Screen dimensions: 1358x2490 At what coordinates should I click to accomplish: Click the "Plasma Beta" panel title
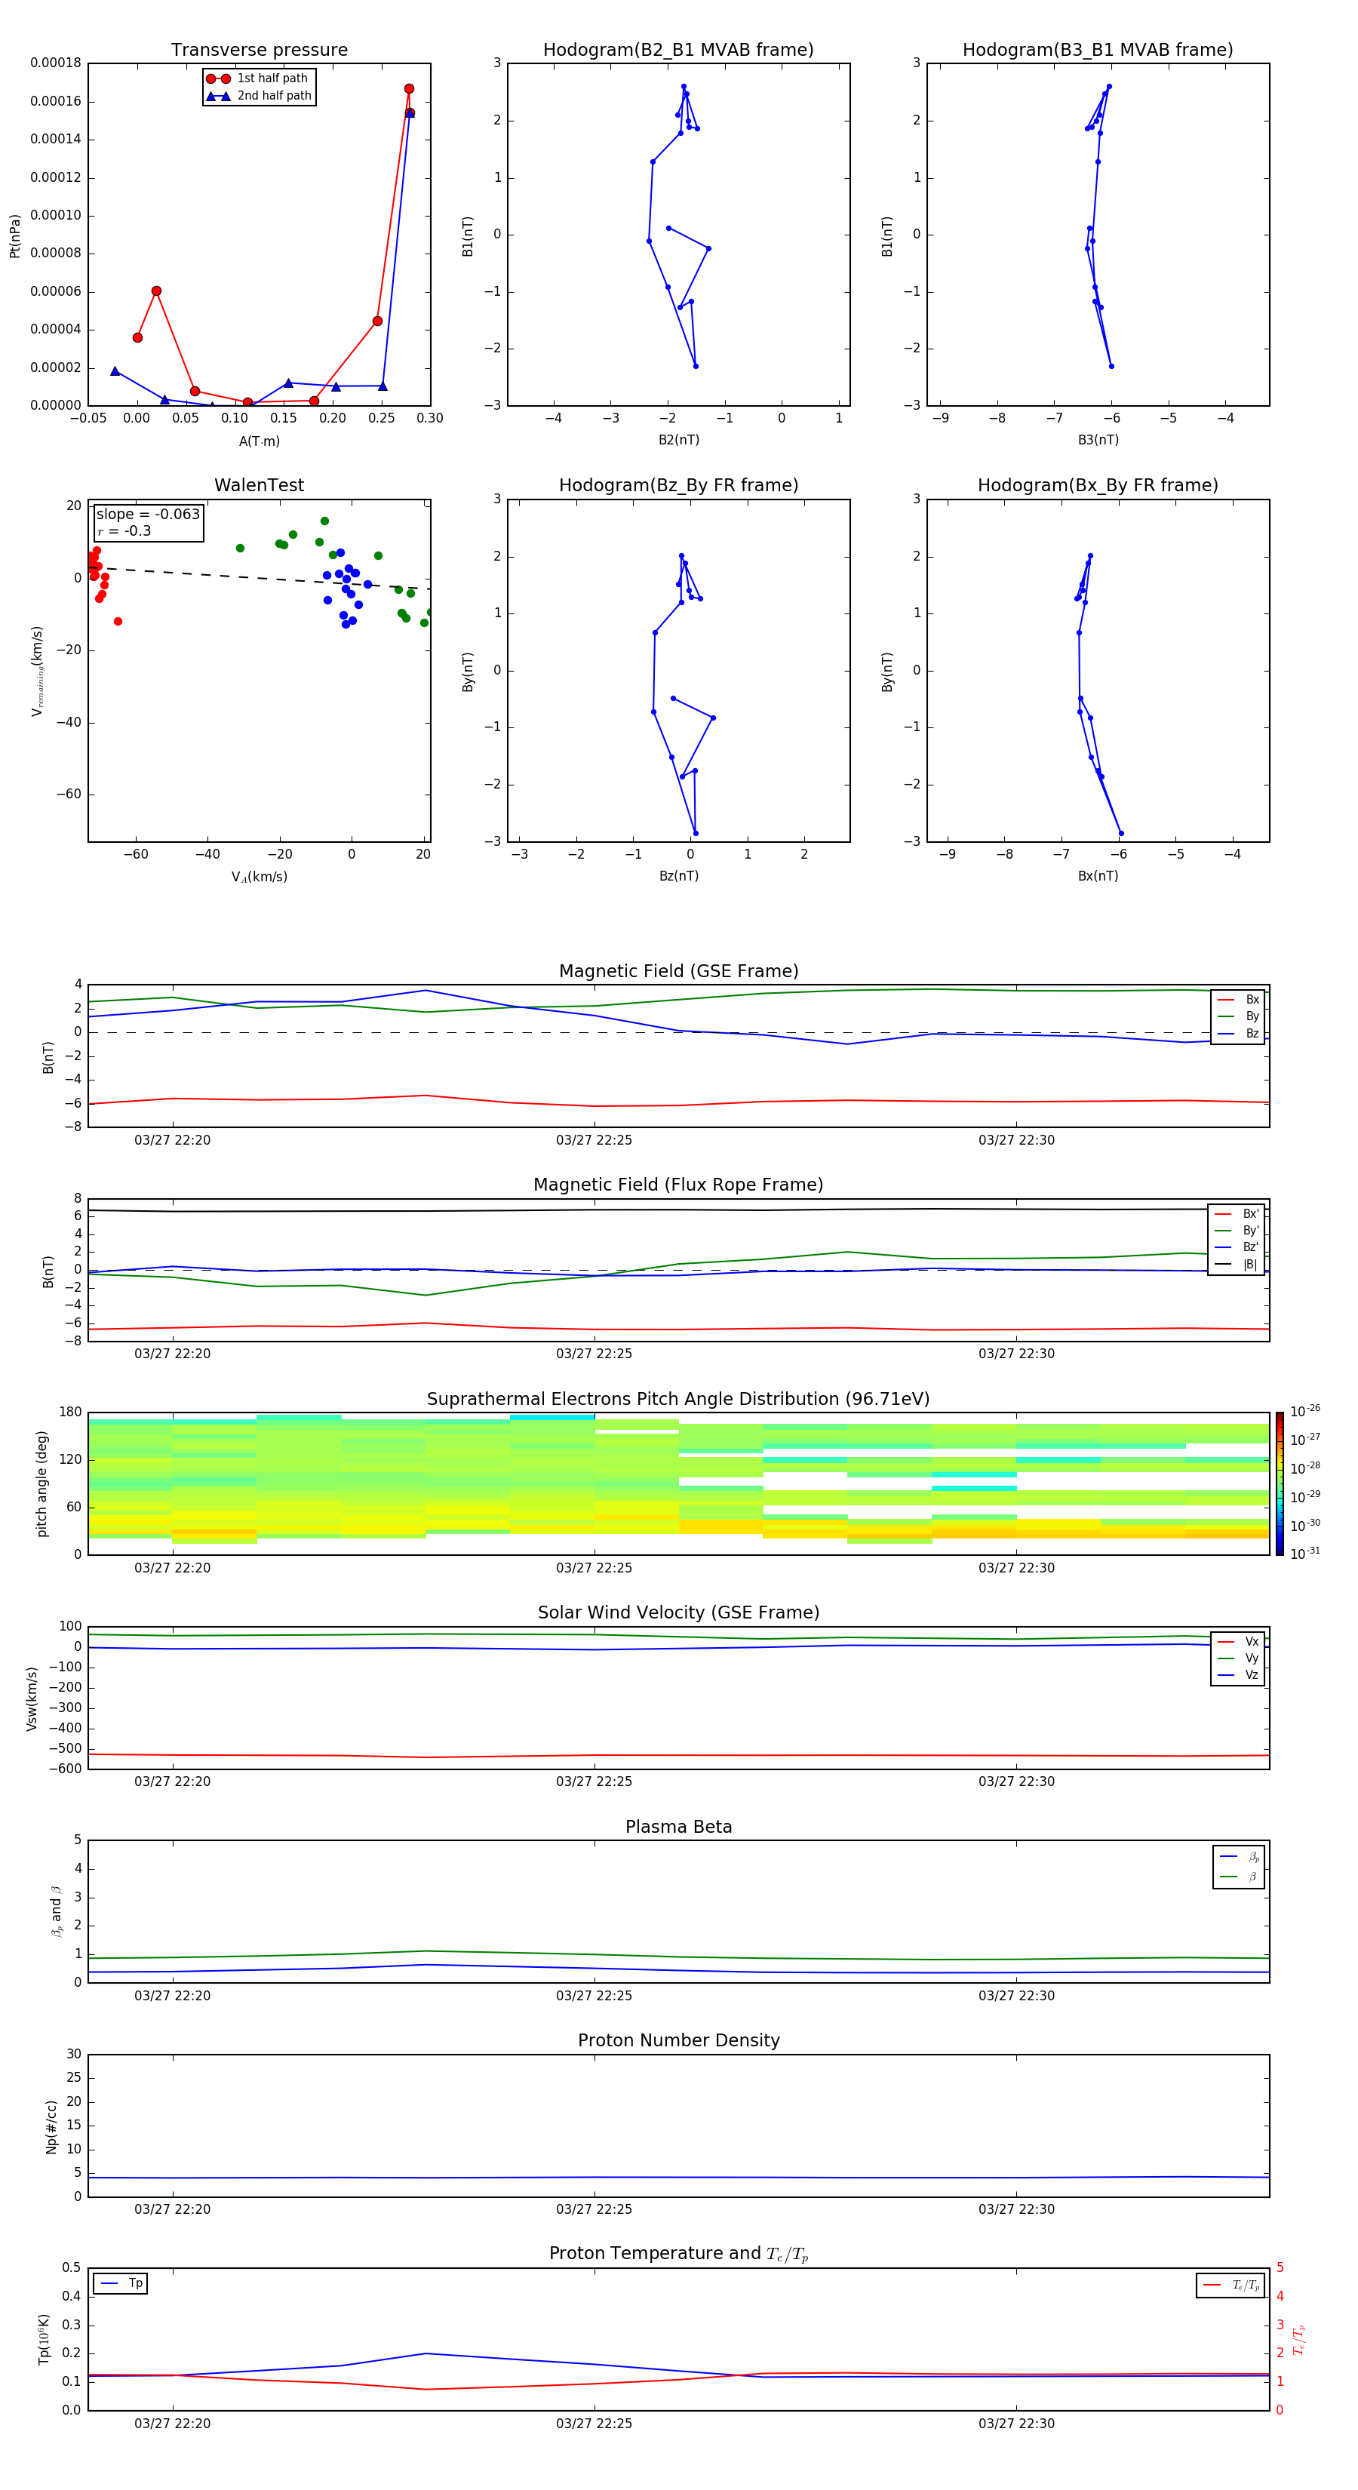click(x=678, y=1827)
